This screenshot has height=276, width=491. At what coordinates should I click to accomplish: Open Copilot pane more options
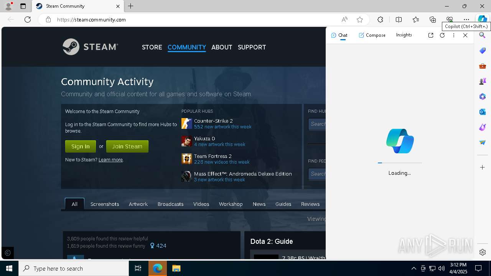pos(454,35)
